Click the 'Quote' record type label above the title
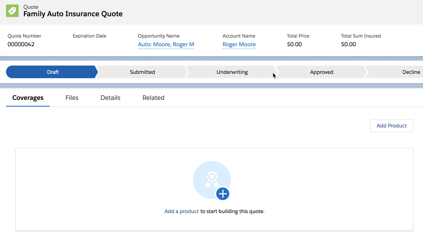The width and height of the screenshot is (423, 238). pos(31,7)
